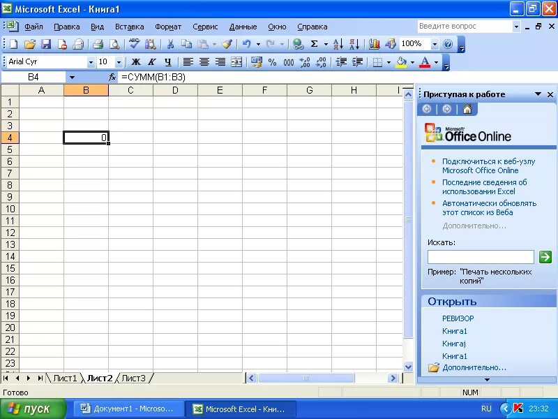Open the borders style dropdown arrow
Image resolution: width=558 pixels, height=419 pixels.
click(389, 62)
